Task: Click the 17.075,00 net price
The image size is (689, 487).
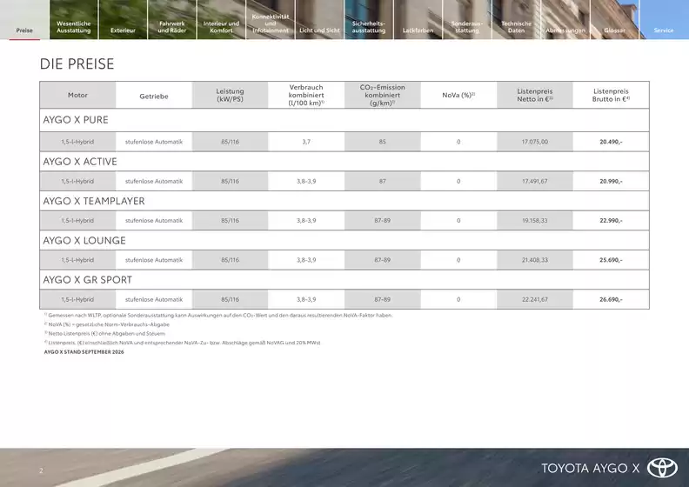Action: pos(535,142)
